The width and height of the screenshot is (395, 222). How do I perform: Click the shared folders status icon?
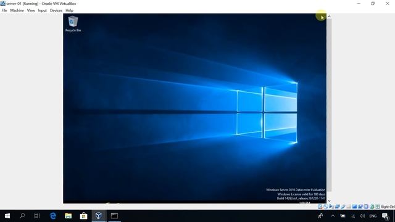pos(349,207)
